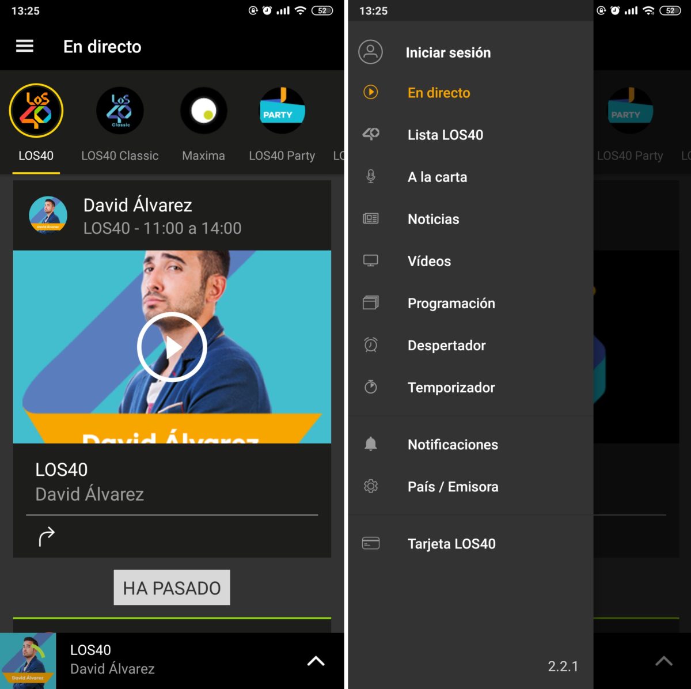The width and height of the screenshot is (691, 689).
Task: Open Lista LOS40 from the side menu
Action: click(445, 135)
